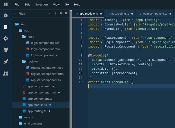
Task: Click the file panel vertical scrollbar
Action: click(x=71, y=68)
